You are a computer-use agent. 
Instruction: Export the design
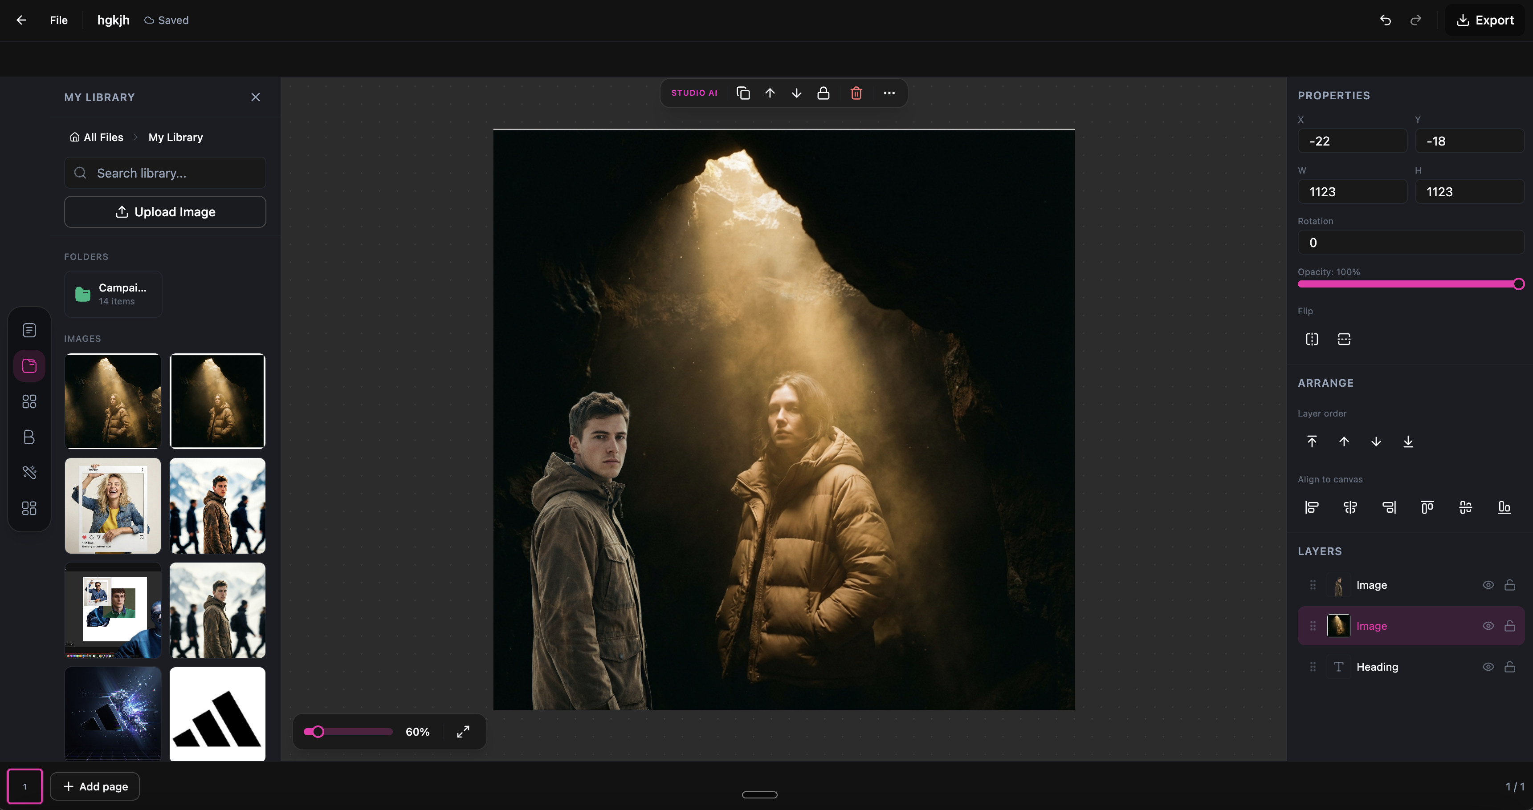tap(1485, 20)
